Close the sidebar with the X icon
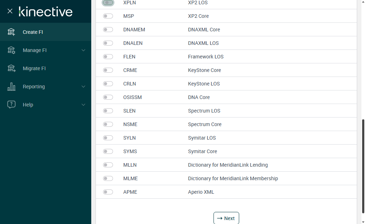 (x=10, y=11)
